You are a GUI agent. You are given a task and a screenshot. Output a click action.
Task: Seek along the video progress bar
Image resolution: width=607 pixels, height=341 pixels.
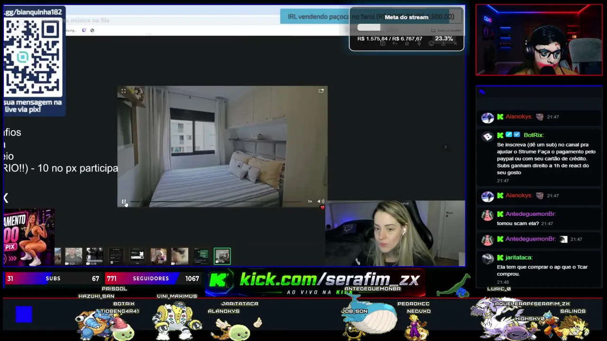pyautogui.click(x=216, y=202)
